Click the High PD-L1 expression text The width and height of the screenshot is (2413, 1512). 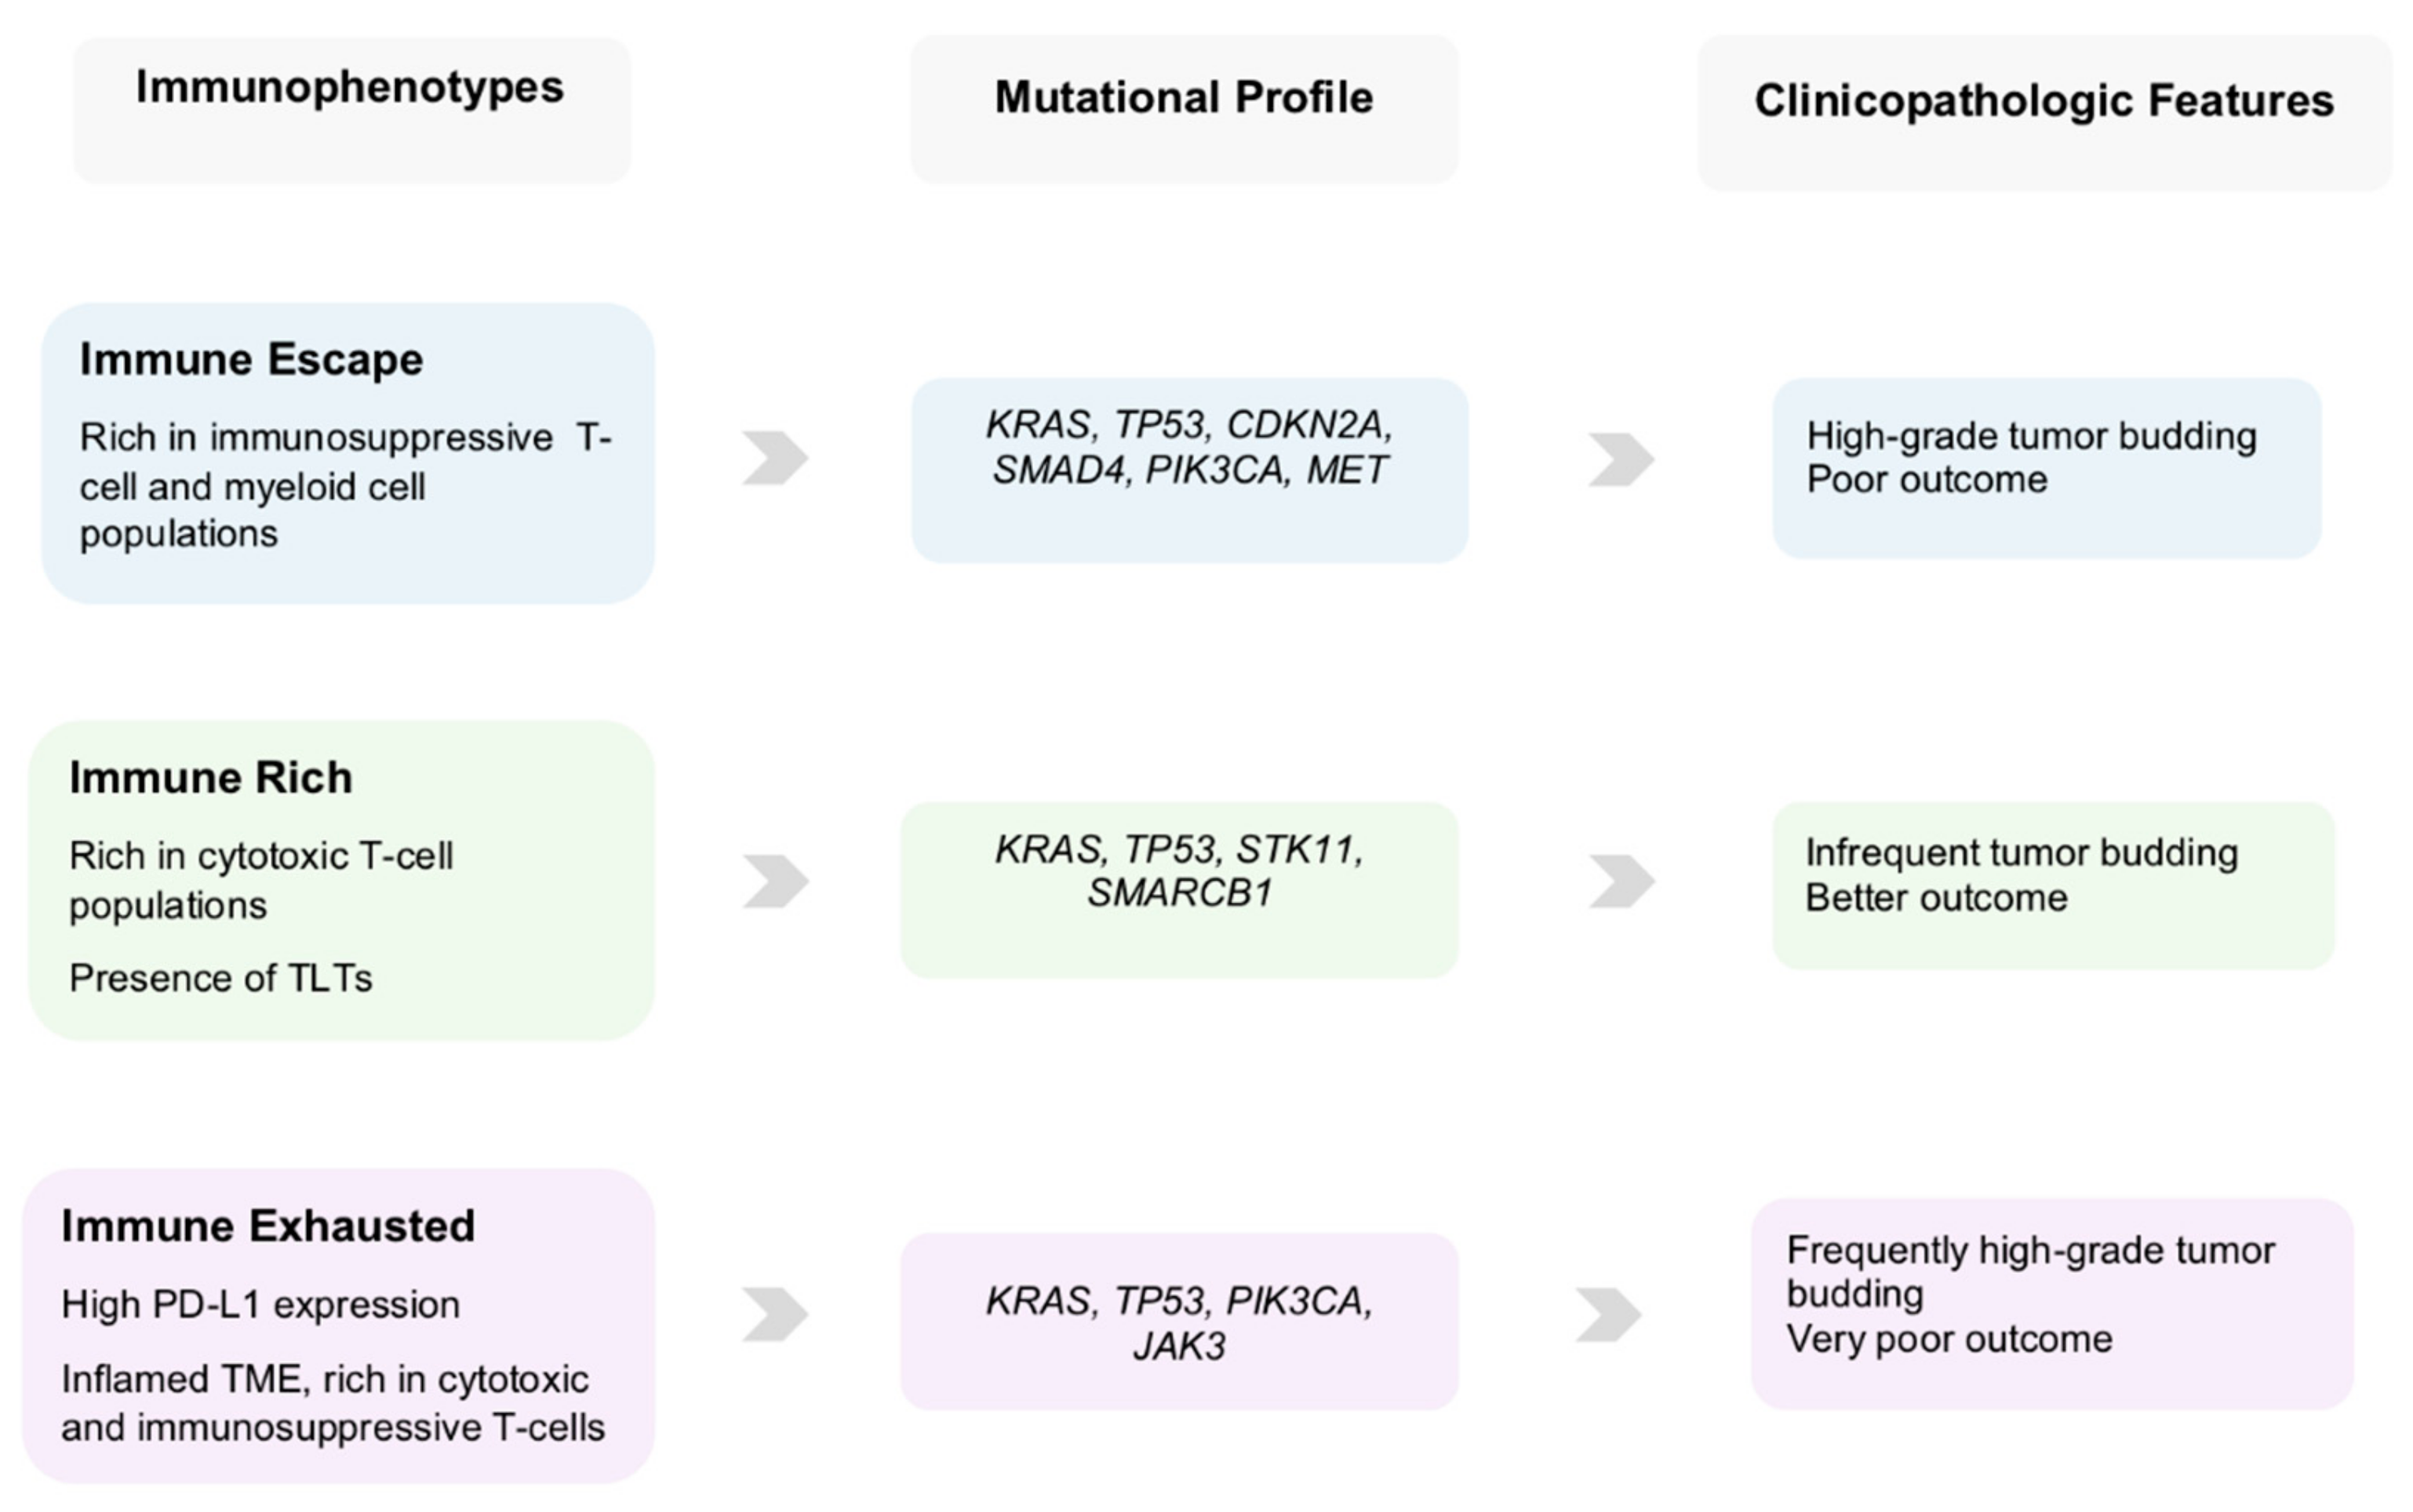(260, 1305)
